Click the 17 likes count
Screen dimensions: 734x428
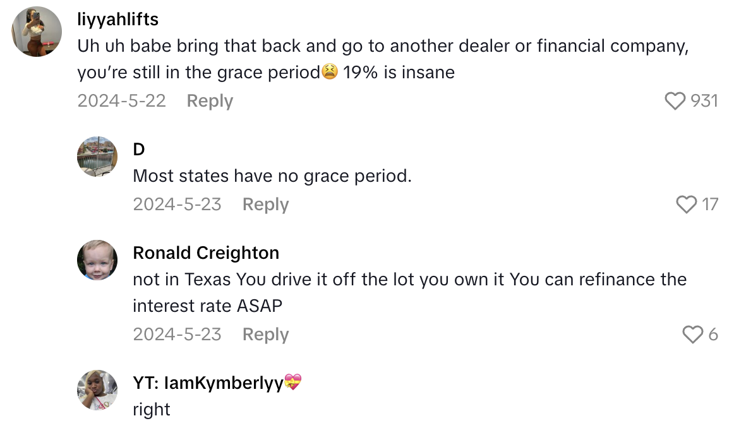pos(710,205)
